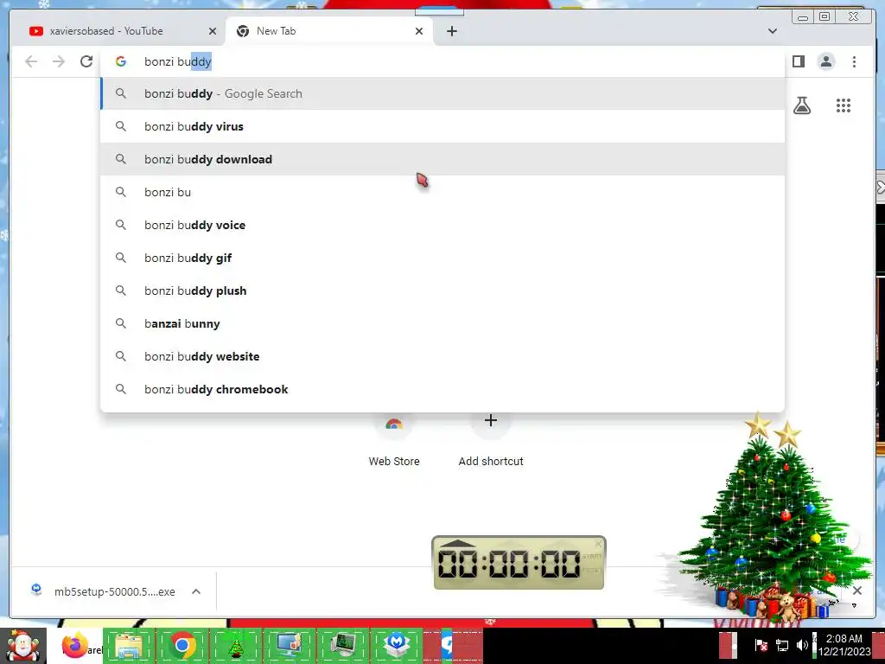Click the magnifier icon beside banzai bunny
This screenshot has width=885, height=664.
pyautogui.click(x=121, y=323)
